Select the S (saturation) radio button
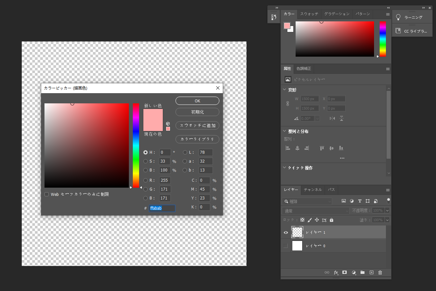Screen dimensions: 436x291 [x=146, y=161]
